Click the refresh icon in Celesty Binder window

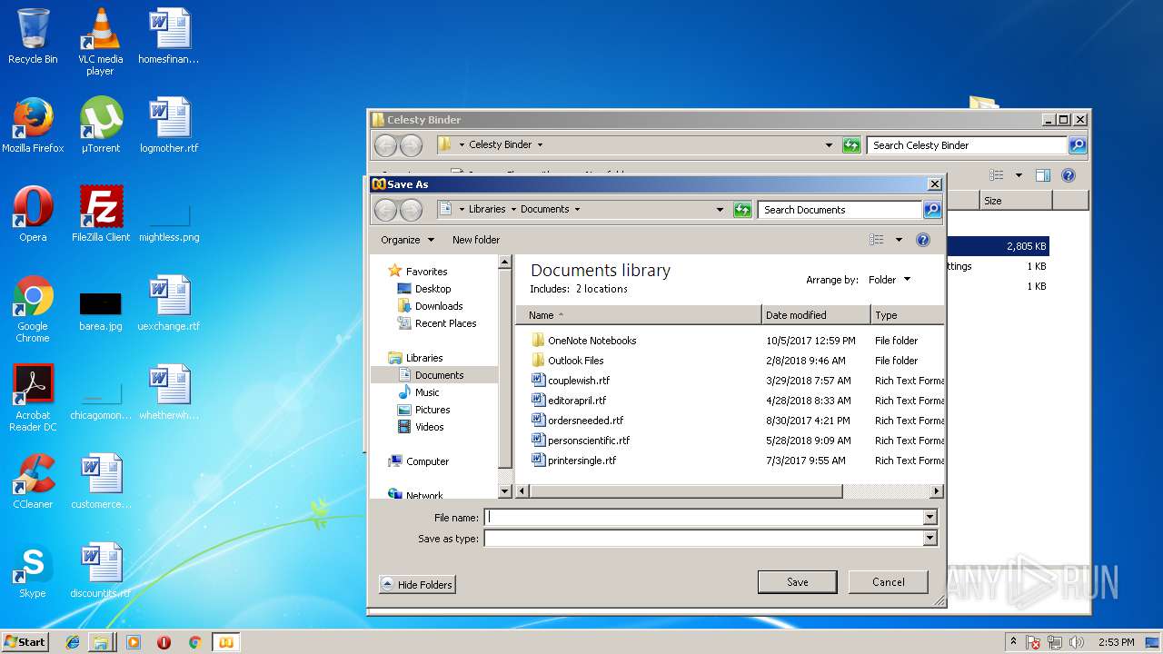click(x=851, y=145)
